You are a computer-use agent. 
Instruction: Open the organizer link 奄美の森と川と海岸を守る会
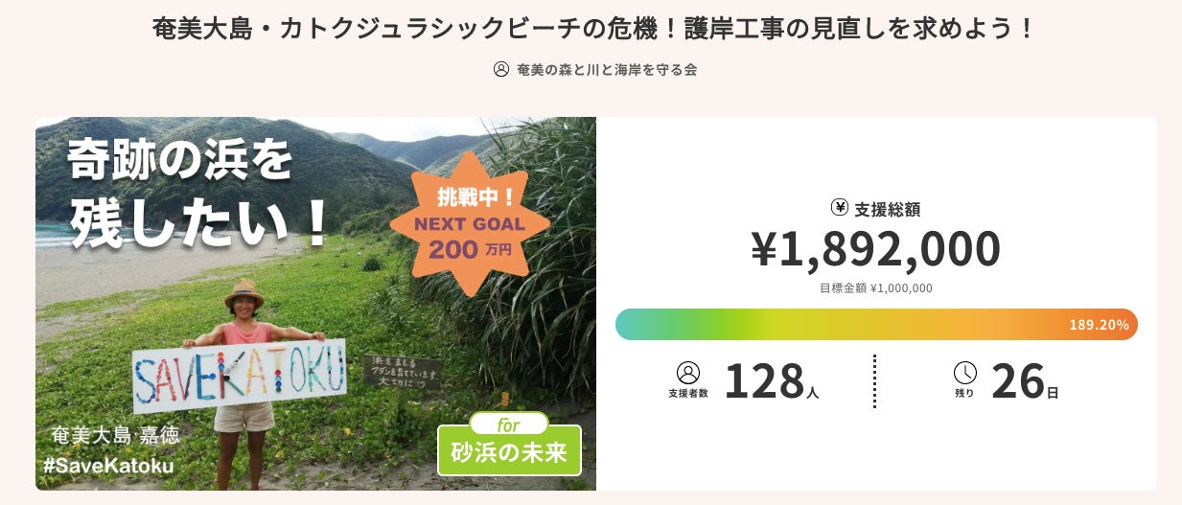click(x=607, y=70)
